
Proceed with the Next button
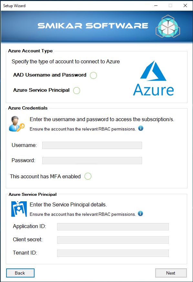(x=171, y=273)
